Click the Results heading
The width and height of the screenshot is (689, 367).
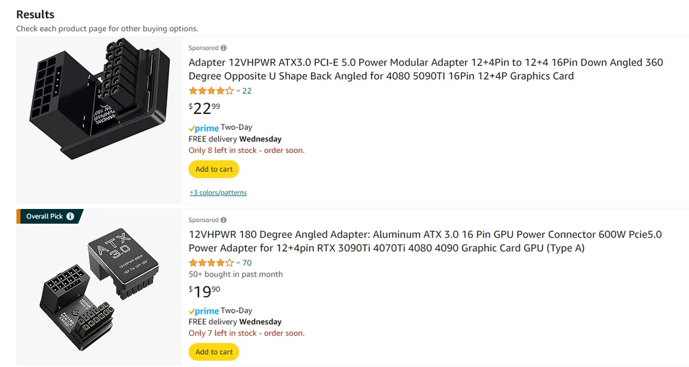point(35,14)
